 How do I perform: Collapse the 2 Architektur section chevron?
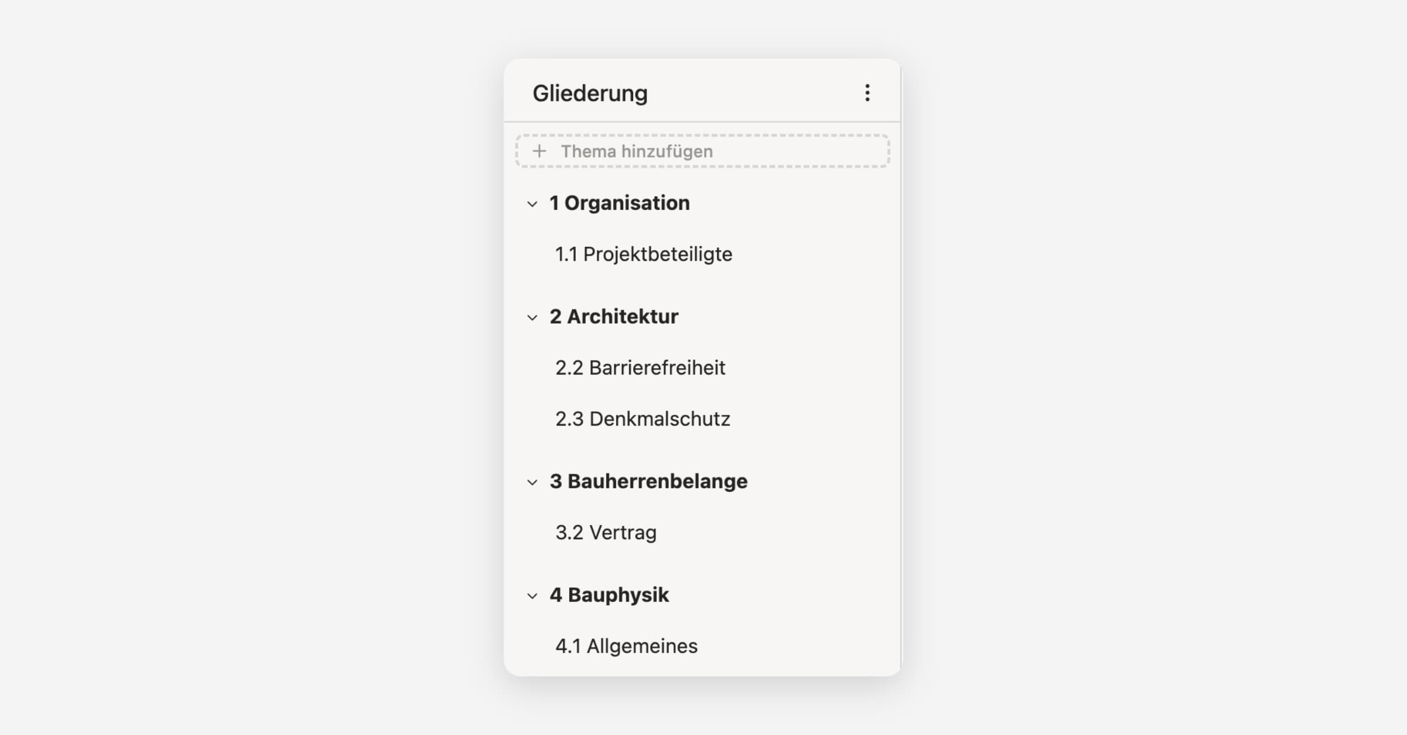tap(532, 318)
